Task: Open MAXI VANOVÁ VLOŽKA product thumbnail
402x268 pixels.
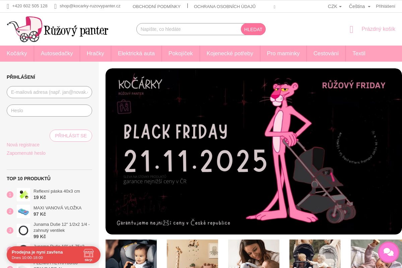Action: [x=23, y=211]
